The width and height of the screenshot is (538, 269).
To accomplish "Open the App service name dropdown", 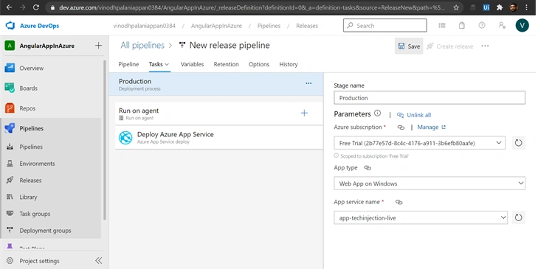I will point(421,217).
